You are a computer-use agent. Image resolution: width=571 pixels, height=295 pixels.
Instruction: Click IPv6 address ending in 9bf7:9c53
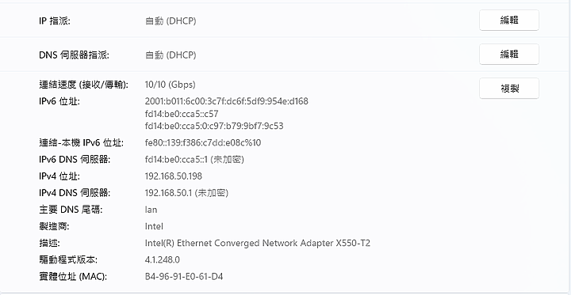(214, 126)
